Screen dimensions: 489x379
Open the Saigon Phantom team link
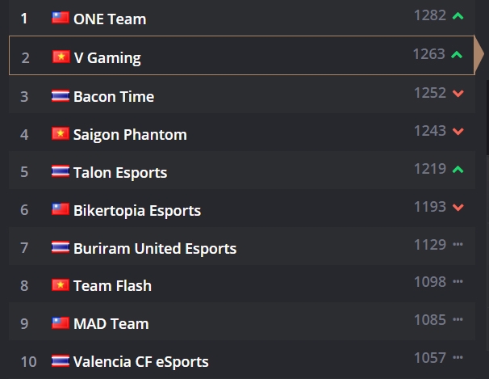(130, 135)
